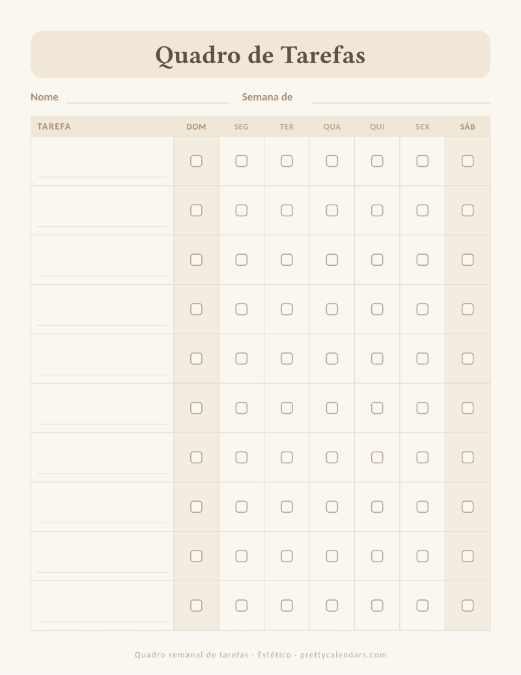Check the SÁB box in the last row

tap(468, 606)
